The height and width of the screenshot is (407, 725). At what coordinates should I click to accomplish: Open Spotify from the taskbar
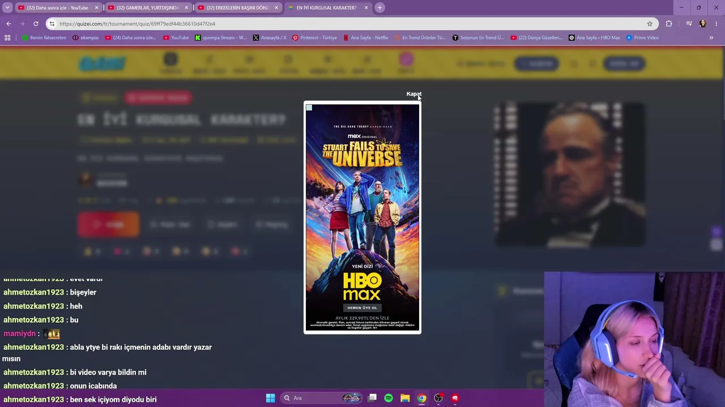389,398
